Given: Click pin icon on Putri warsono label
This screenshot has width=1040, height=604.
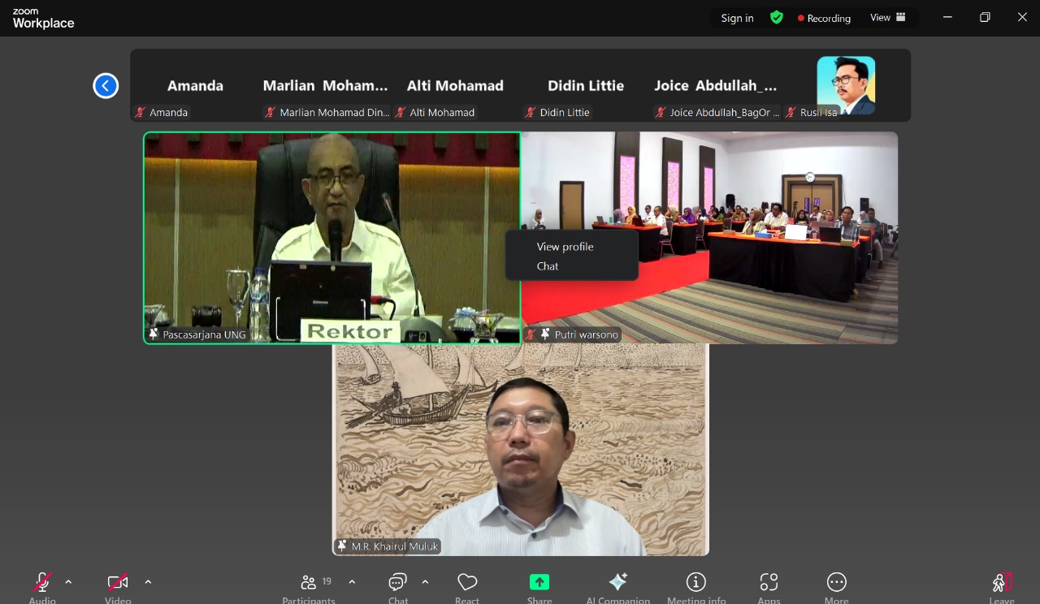Looking at the screenshot, I should (x=545, y=334).
